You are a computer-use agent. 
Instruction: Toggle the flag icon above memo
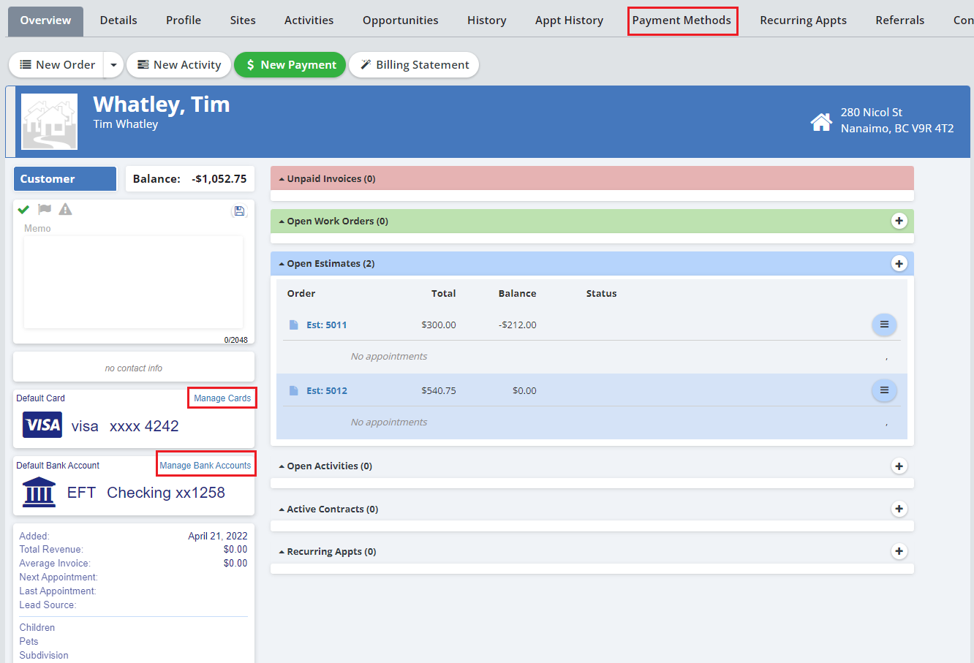pyautogui.click(x=45, y=210)
